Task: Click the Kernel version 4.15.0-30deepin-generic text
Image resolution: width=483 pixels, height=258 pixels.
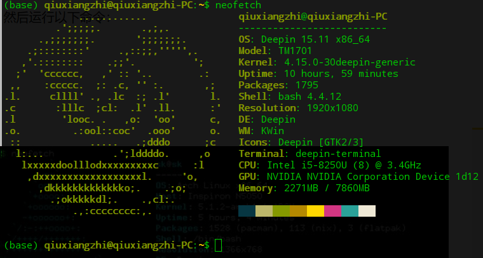Action: (350, 62)
